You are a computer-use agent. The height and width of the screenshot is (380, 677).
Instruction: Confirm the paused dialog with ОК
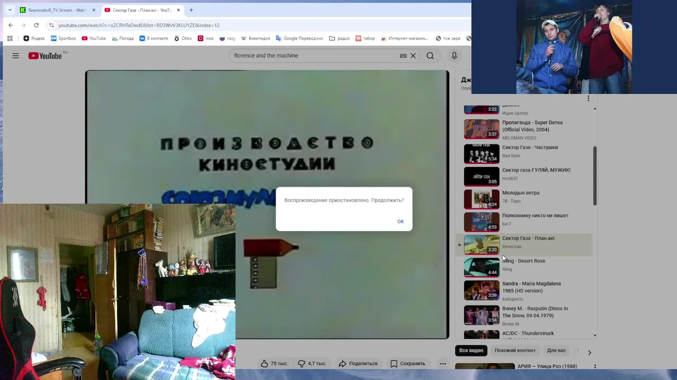[x=400, y=221]
